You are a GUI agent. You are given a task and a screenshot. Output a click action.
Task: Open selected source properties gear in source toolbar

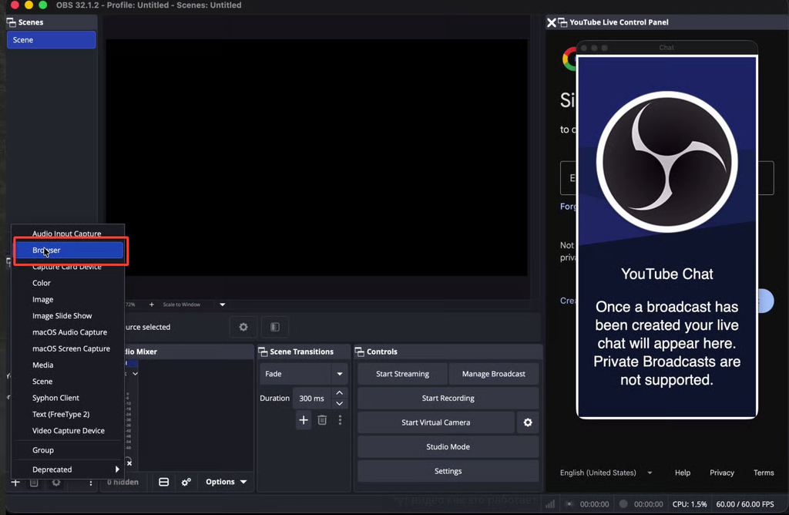click(243, 327)
